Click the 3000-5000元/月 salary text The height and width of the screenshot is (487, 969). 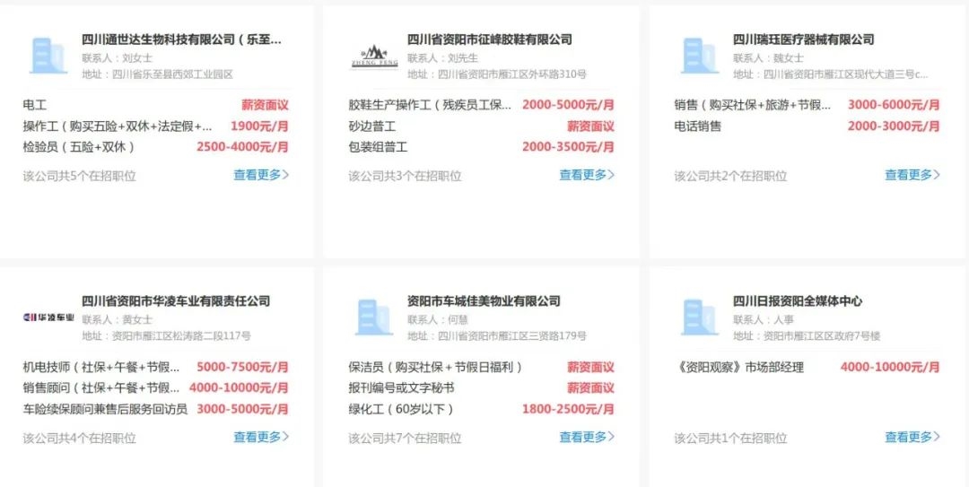point(243,409)
